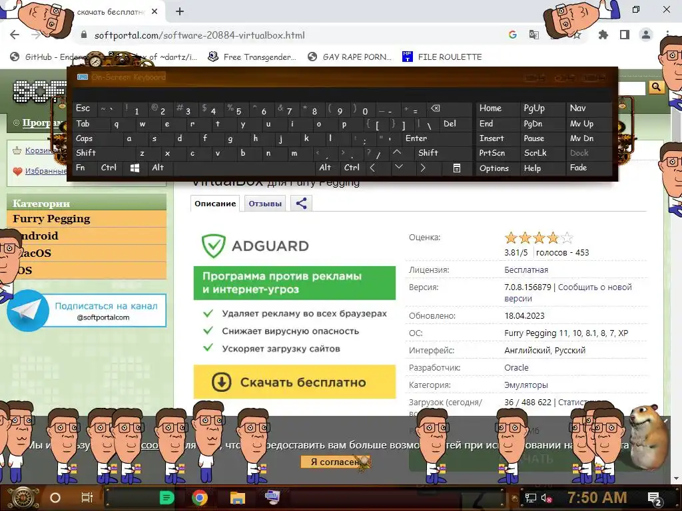
Task: Click the PrtScn key on keyboard
Action: click(498, 153)
